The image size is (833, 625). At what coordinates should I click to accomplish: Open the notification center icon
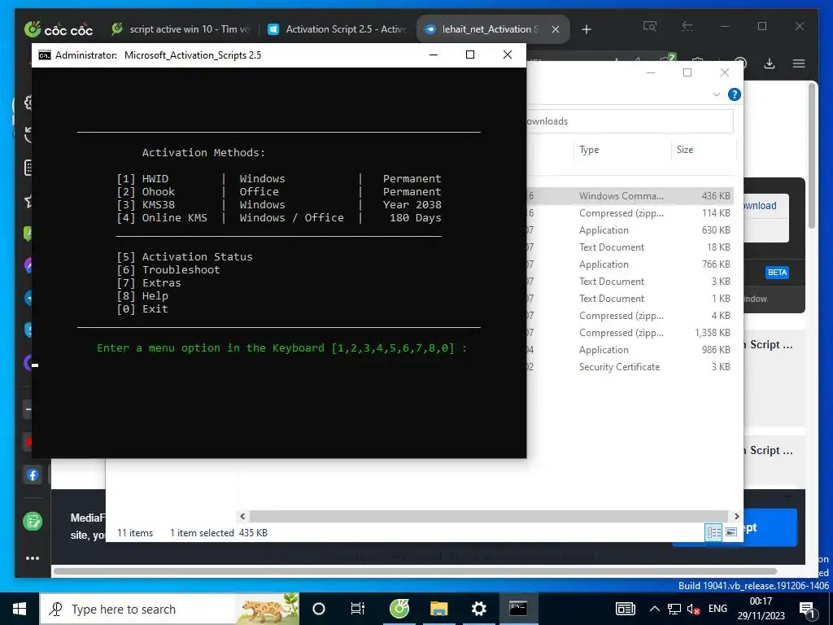807,610
